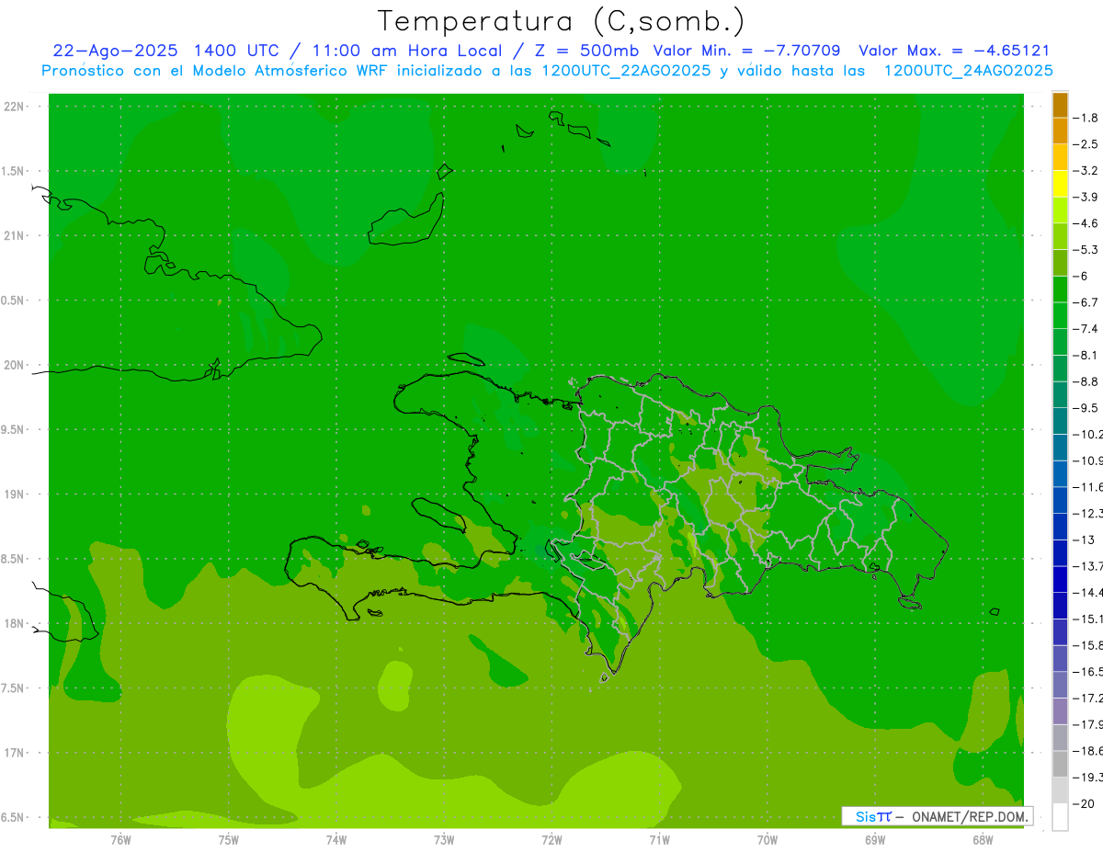
Task: Click the "73W" longitude label
Action: [444, 840]
